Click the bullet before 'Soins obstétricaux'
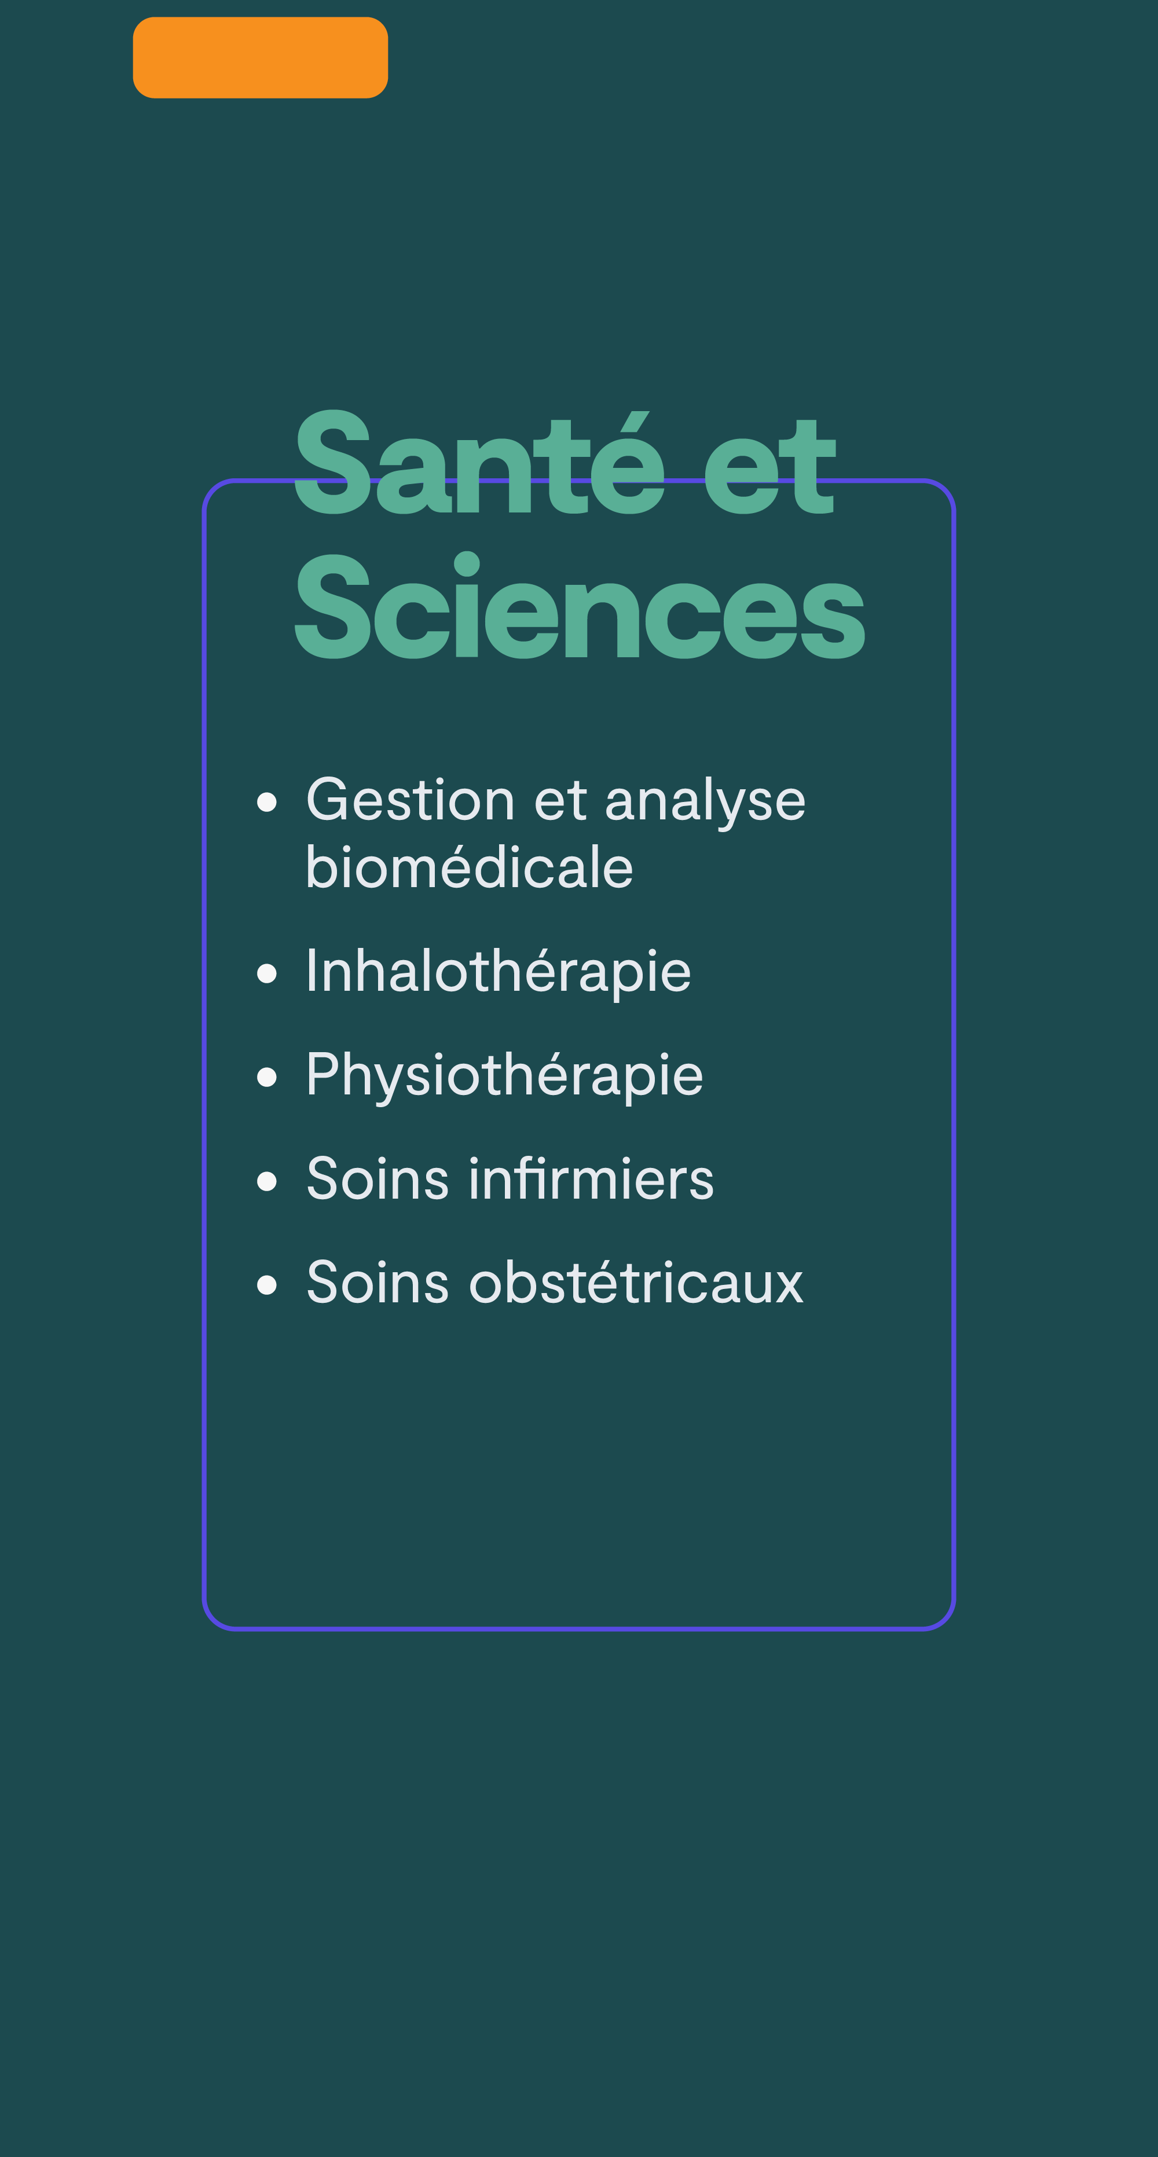 click(267, 1284)
